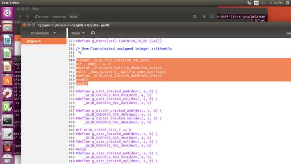Go back in the Files window
The height and width of the screenshot is (164, 291).
(x=20, y=17)
